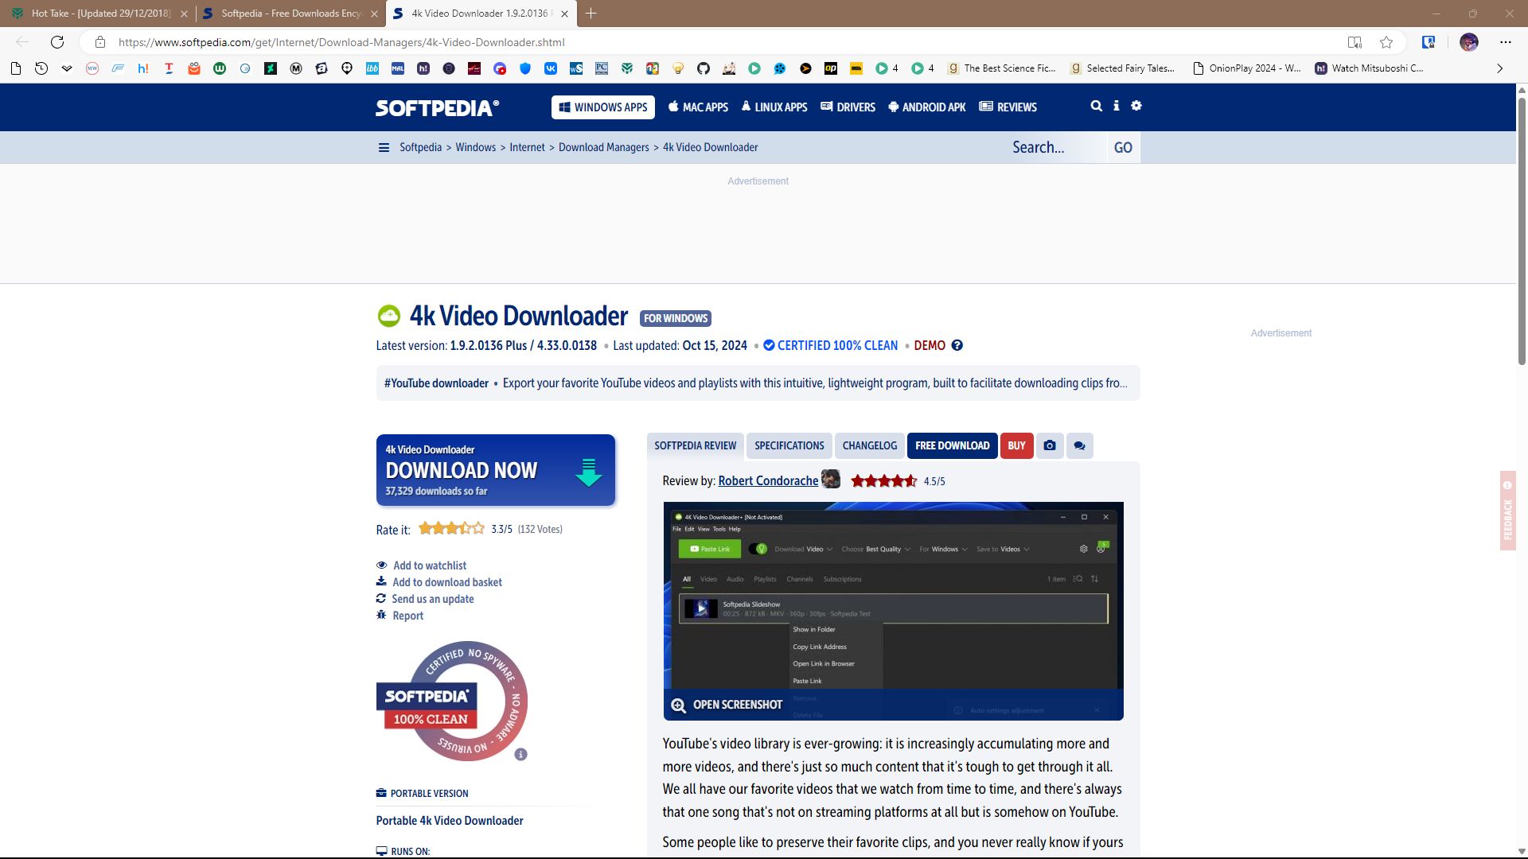The height and width of the screenshot is (859, 1528).
Task: Click GO search button
Action: 1123,147
